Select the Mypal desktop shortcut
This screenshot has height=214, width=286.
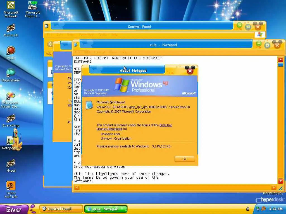11,166
